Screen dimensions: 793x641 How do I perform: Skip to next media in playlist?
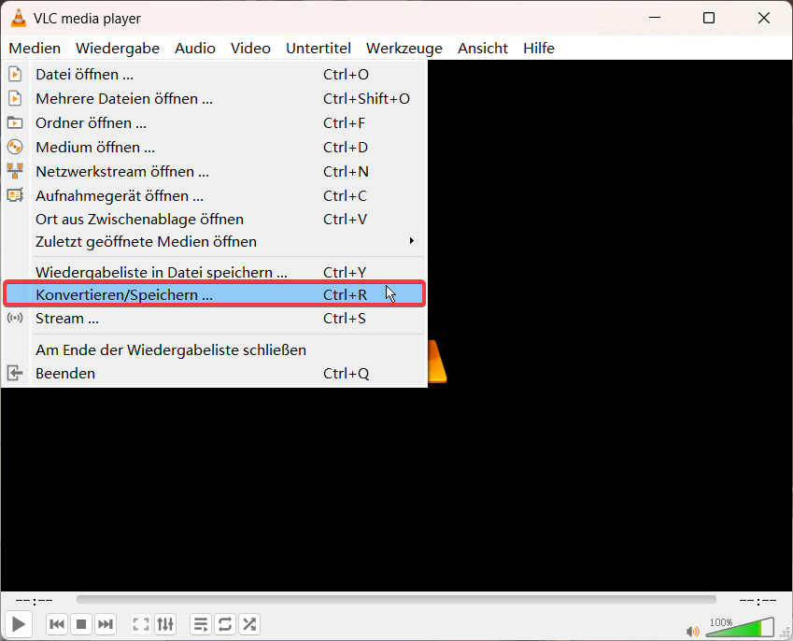[106, 624]
